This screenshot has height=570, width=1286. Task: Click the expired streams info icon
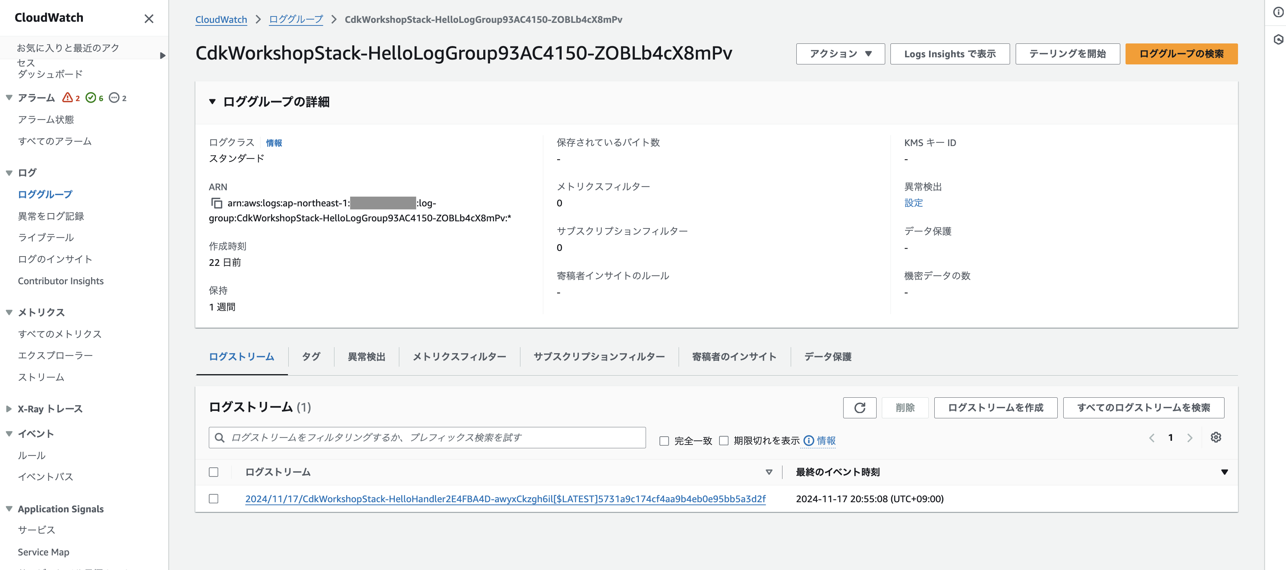[808, 441]
